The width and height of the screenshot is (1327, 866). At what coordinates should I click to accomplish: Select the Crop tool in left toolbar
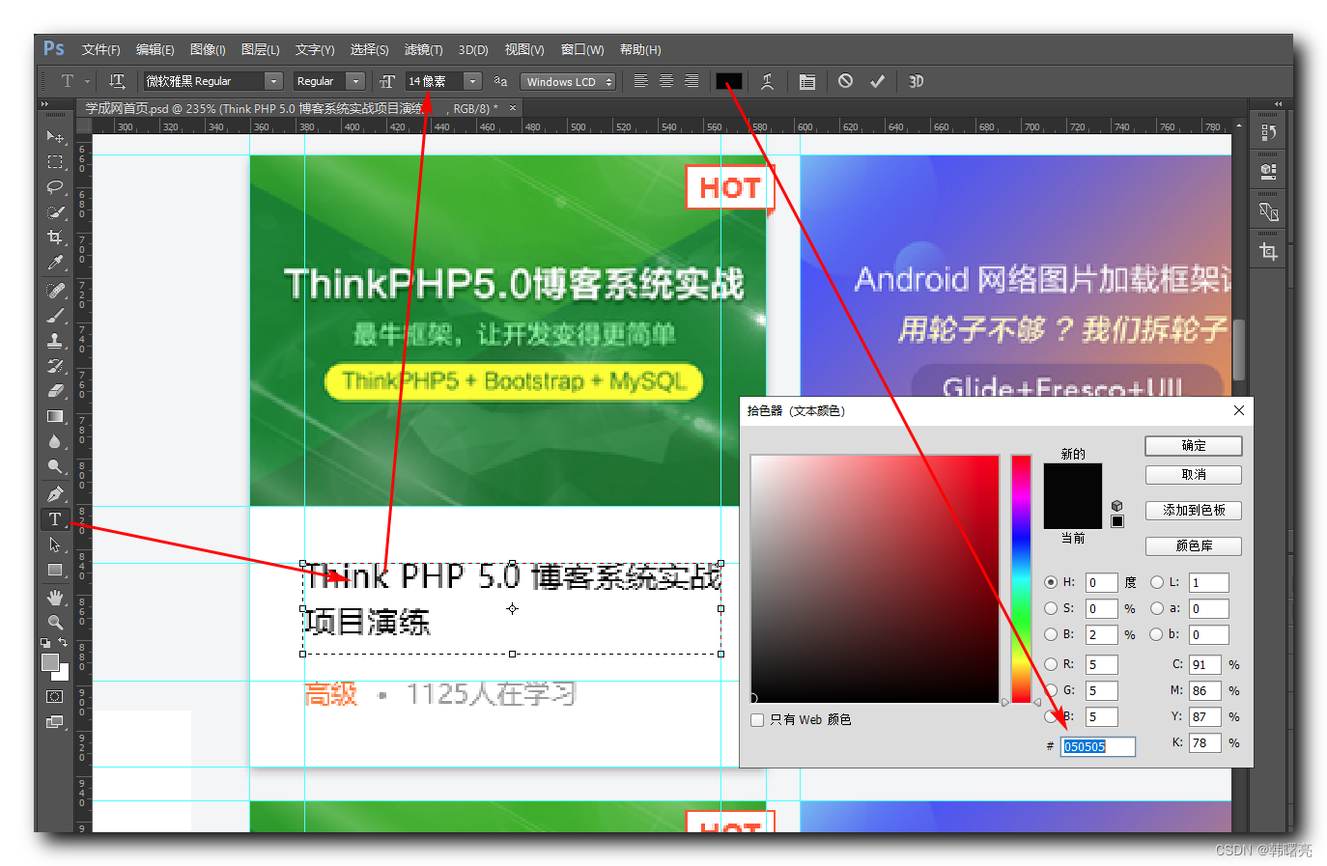(x=55, y=237)
